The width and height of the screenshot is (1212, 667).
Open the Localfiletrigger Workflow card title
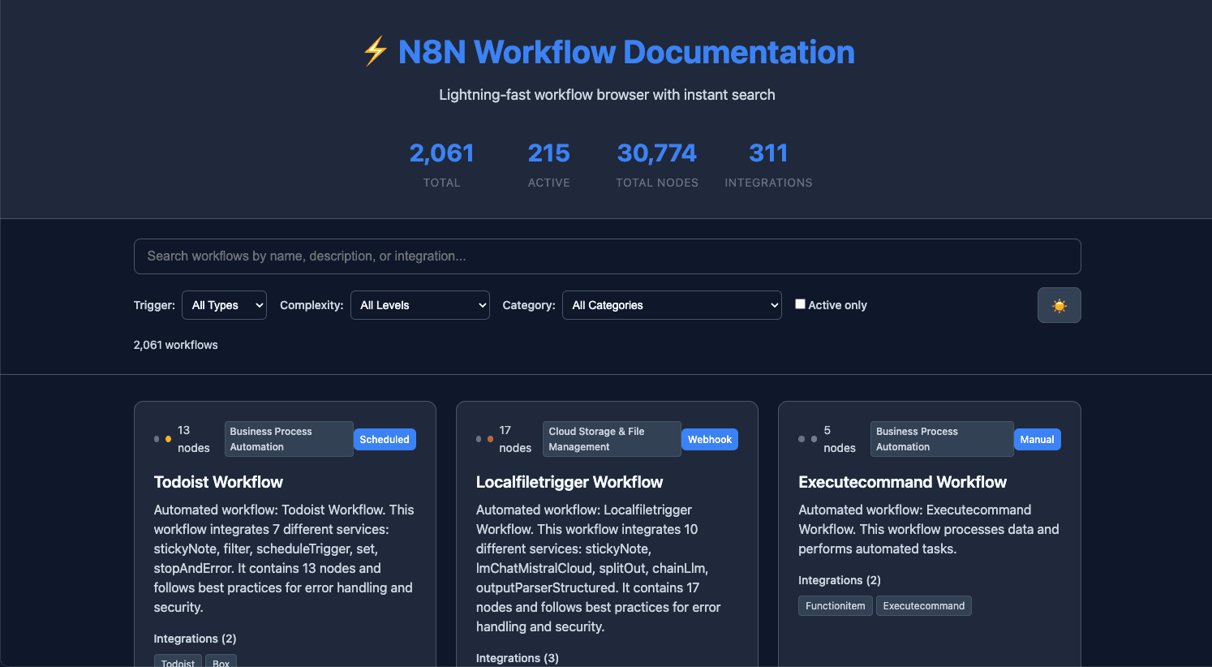(x=569, y=482)
